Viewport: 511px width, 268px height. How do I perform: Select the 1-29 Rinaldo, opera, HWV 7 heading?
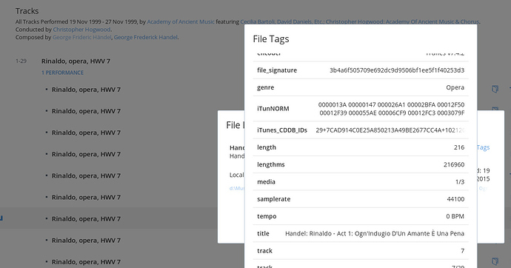(x=76, y=61)
